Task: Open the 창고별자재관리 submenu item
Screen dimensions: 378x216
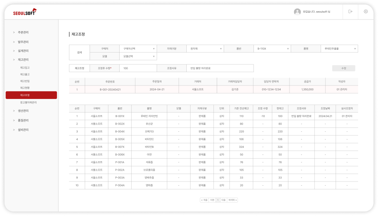Action: pyautogui.click(x=28, y=102)
